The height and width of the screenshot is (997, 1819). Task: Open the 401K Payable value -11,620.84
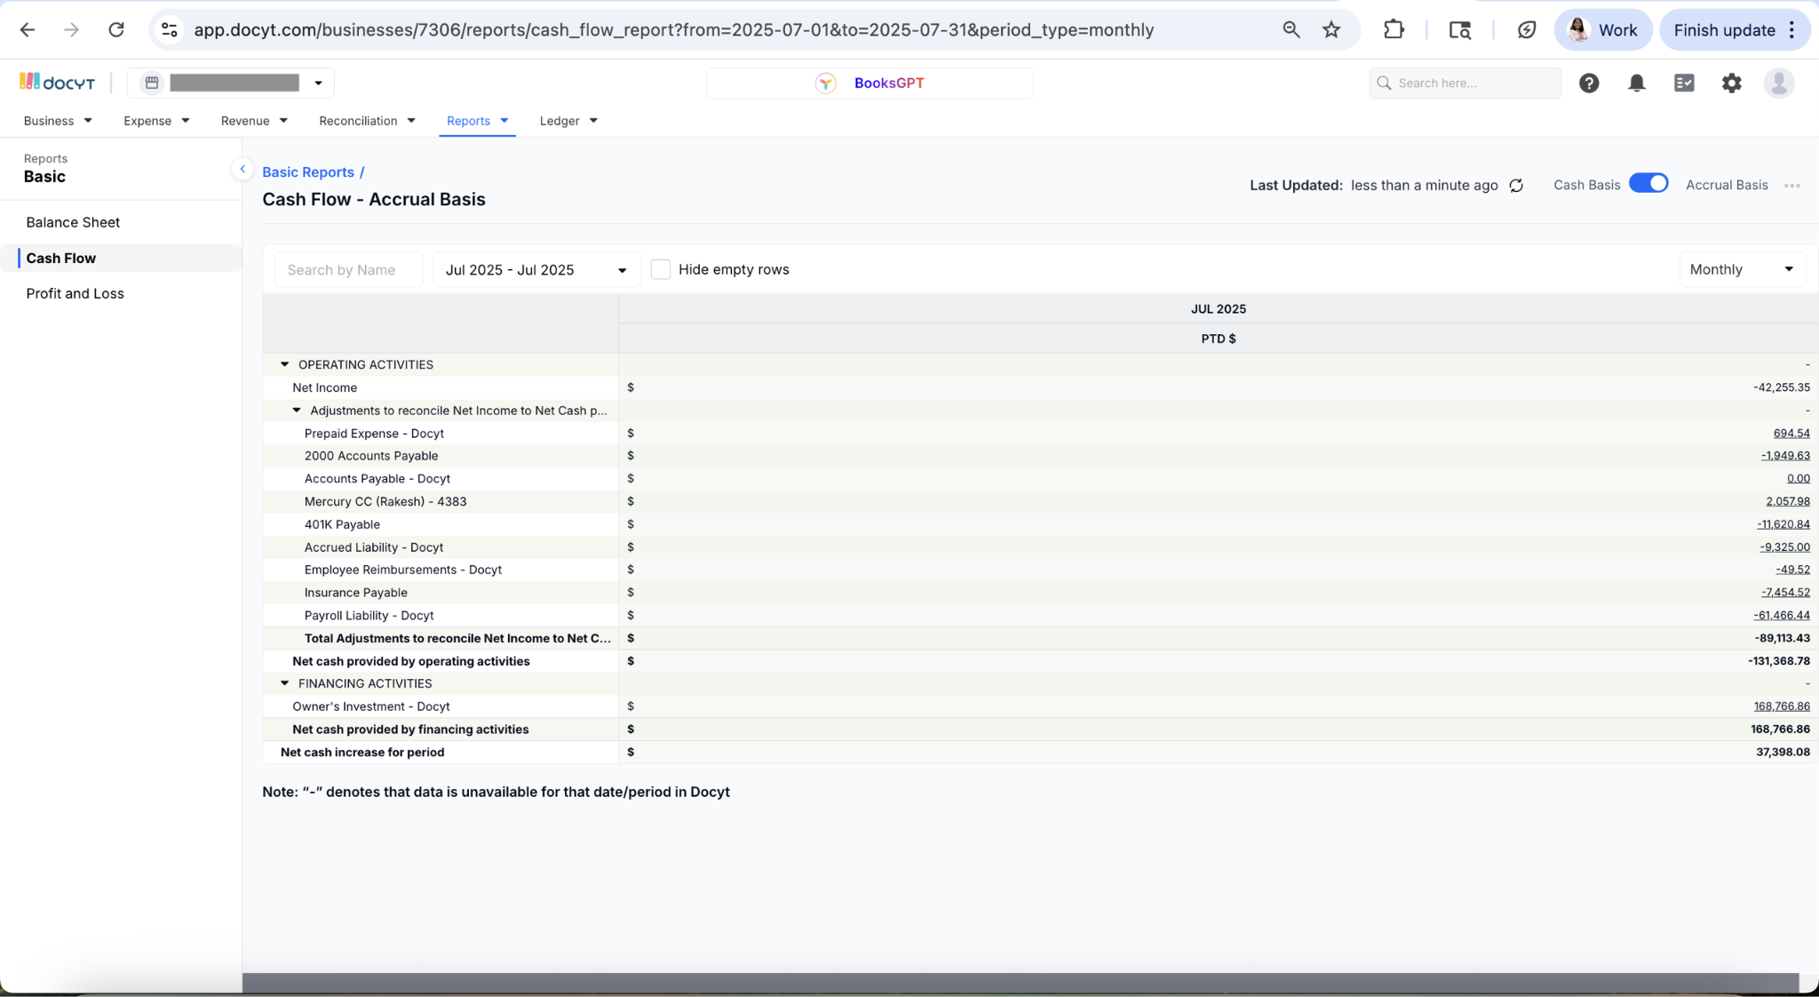(1783, 524)
